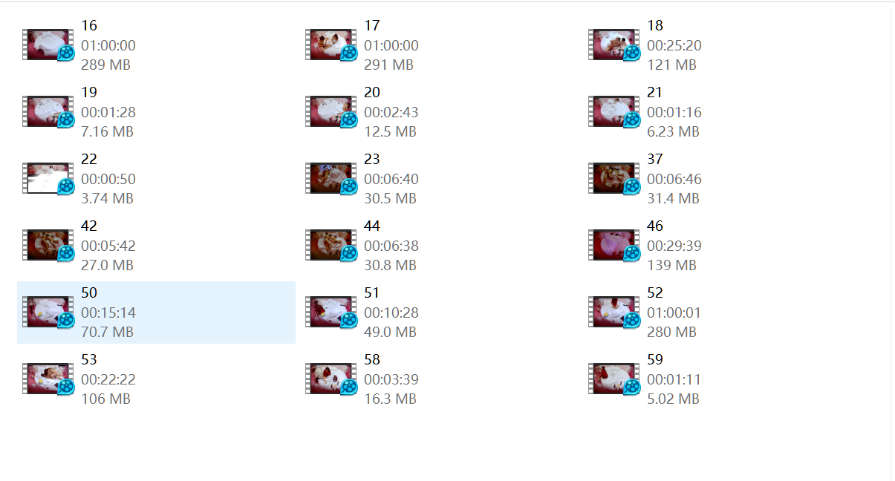Click the vertical scrollbar at right edge
The height and width of the screenshot is (481, 895).
(893, 241)
